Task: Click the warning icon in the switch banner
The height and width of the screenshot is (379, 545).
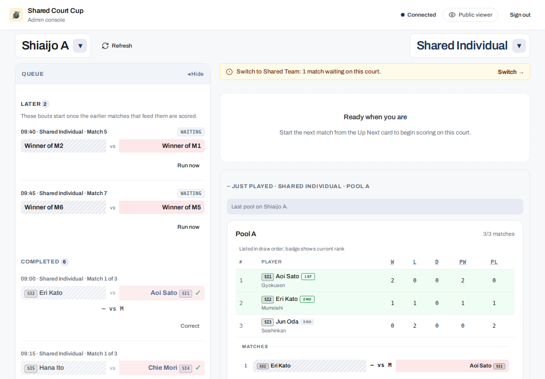Action: (230, 72)
